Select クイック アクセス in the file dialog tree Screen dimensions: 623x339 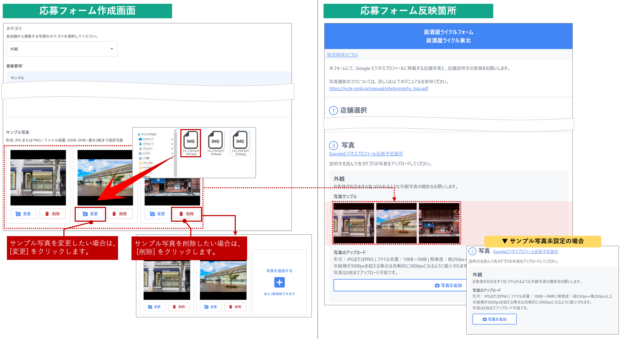tap(148, 134)
